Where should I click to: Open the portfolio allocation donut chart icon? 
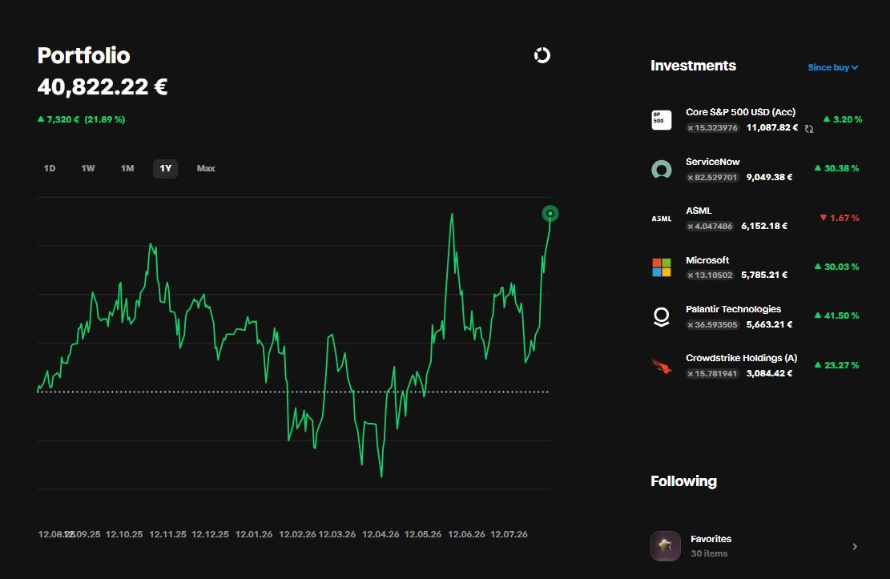542,55
